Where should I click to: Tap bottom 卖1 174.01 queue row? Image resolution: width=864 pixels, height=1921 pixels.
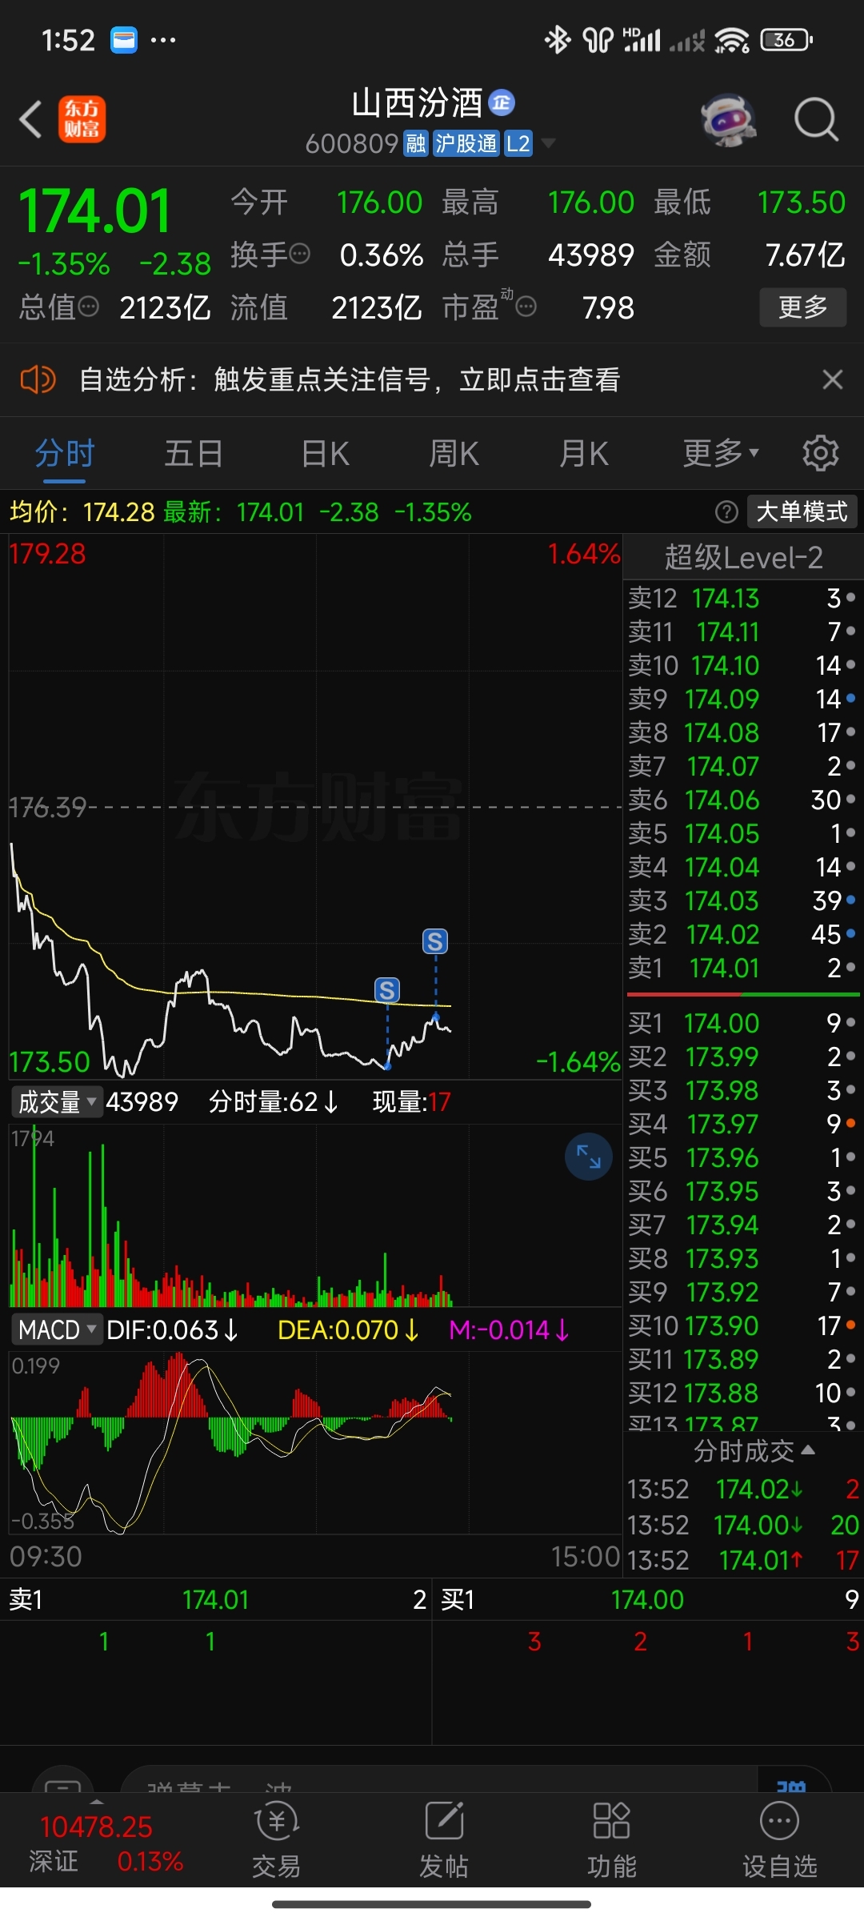coord(216,1599)
